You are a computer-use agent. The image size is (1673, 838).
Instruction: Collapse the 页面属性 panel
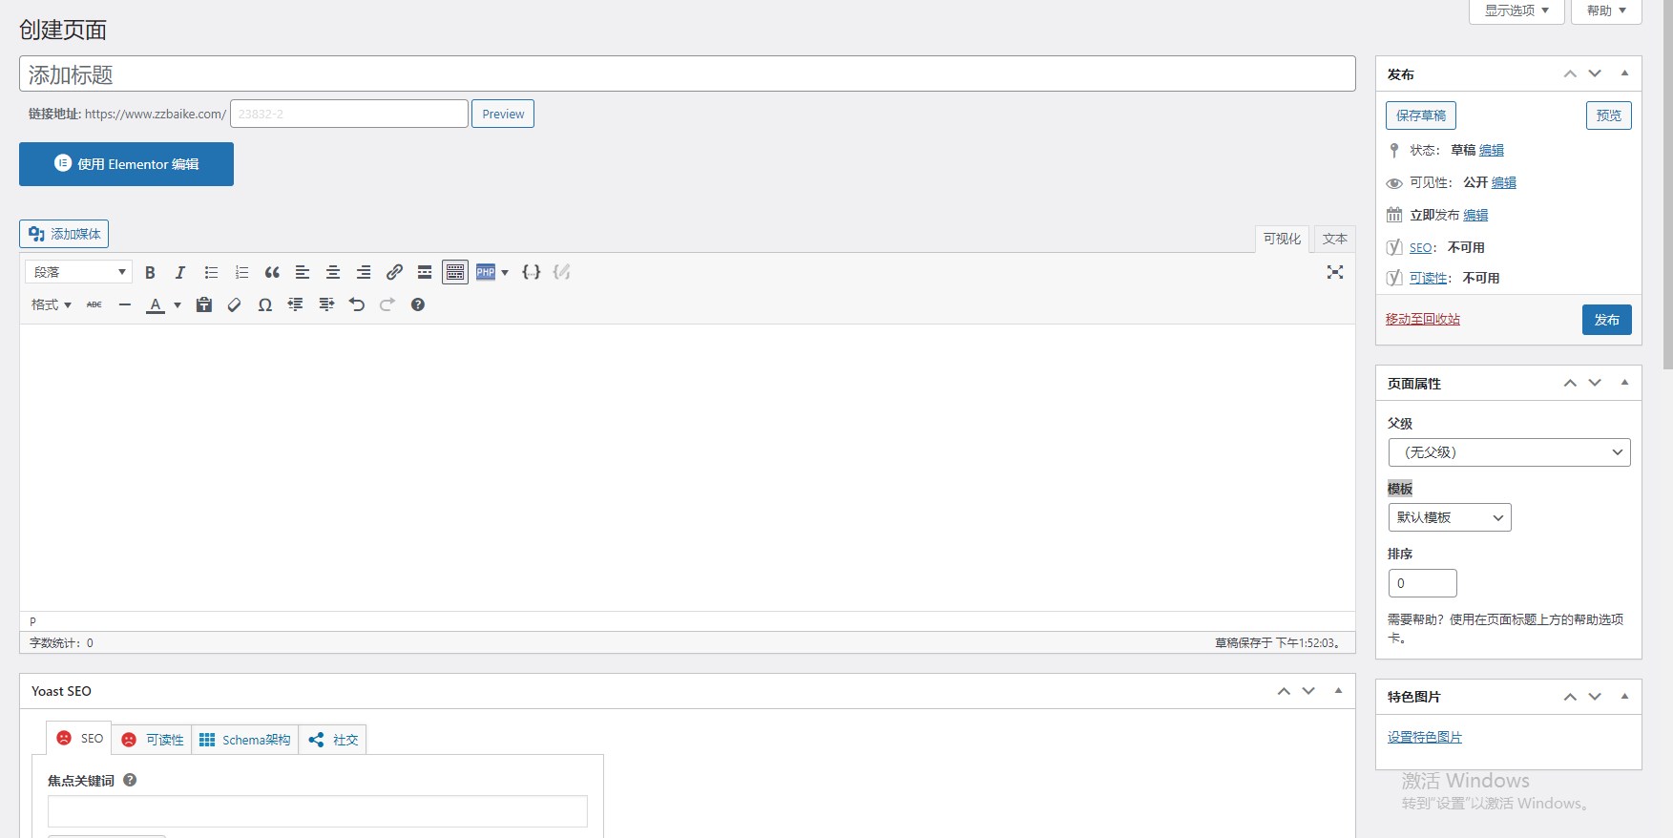(x=1624, y=383)
